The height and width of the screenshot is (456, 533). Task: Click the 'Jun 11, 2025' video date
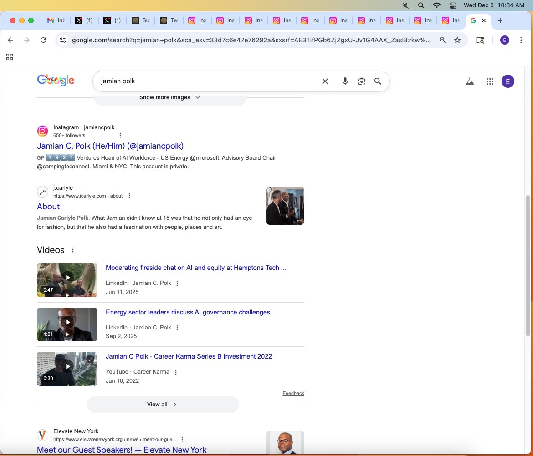pos(122,292)
